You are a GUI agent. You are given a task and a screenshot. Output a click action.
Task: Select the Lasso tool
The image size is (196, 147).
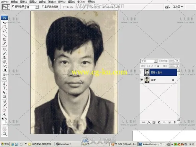click(x=4, y=31)
